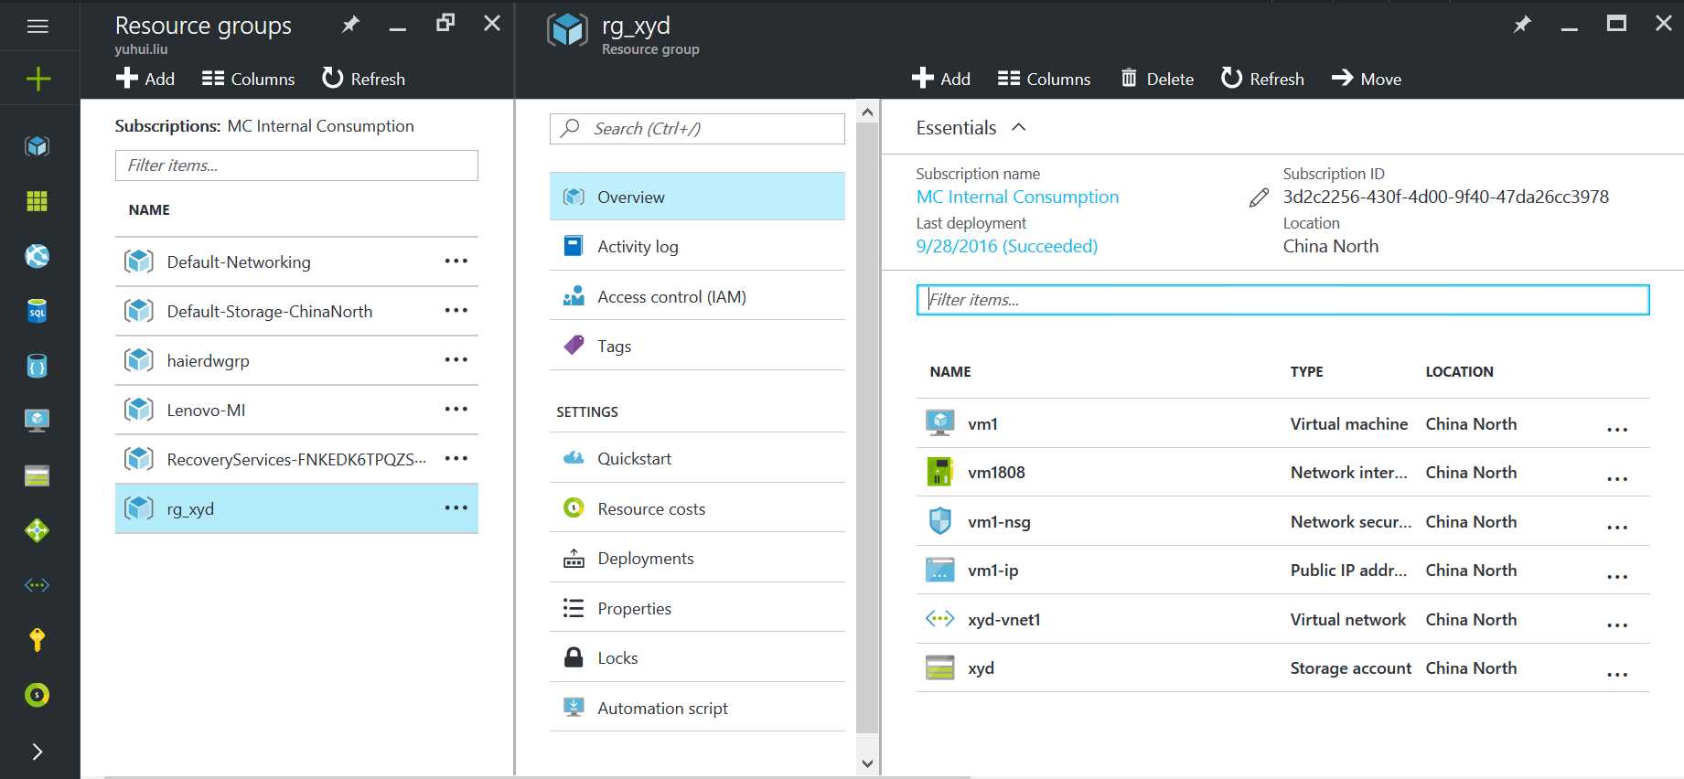The width and height of the screenshot is (1684, 779).
Task: Open Locks
Action: (697, 658)
